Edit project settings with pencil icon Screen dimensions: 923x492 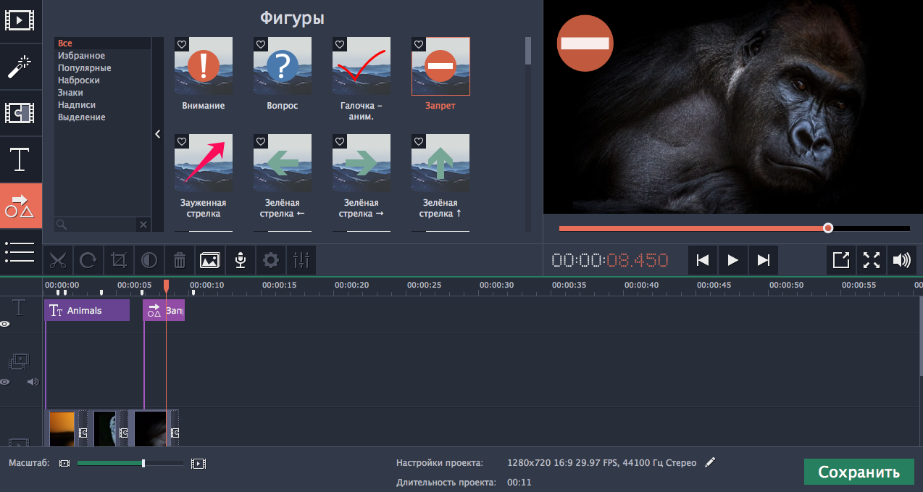(x=710, y=462)
